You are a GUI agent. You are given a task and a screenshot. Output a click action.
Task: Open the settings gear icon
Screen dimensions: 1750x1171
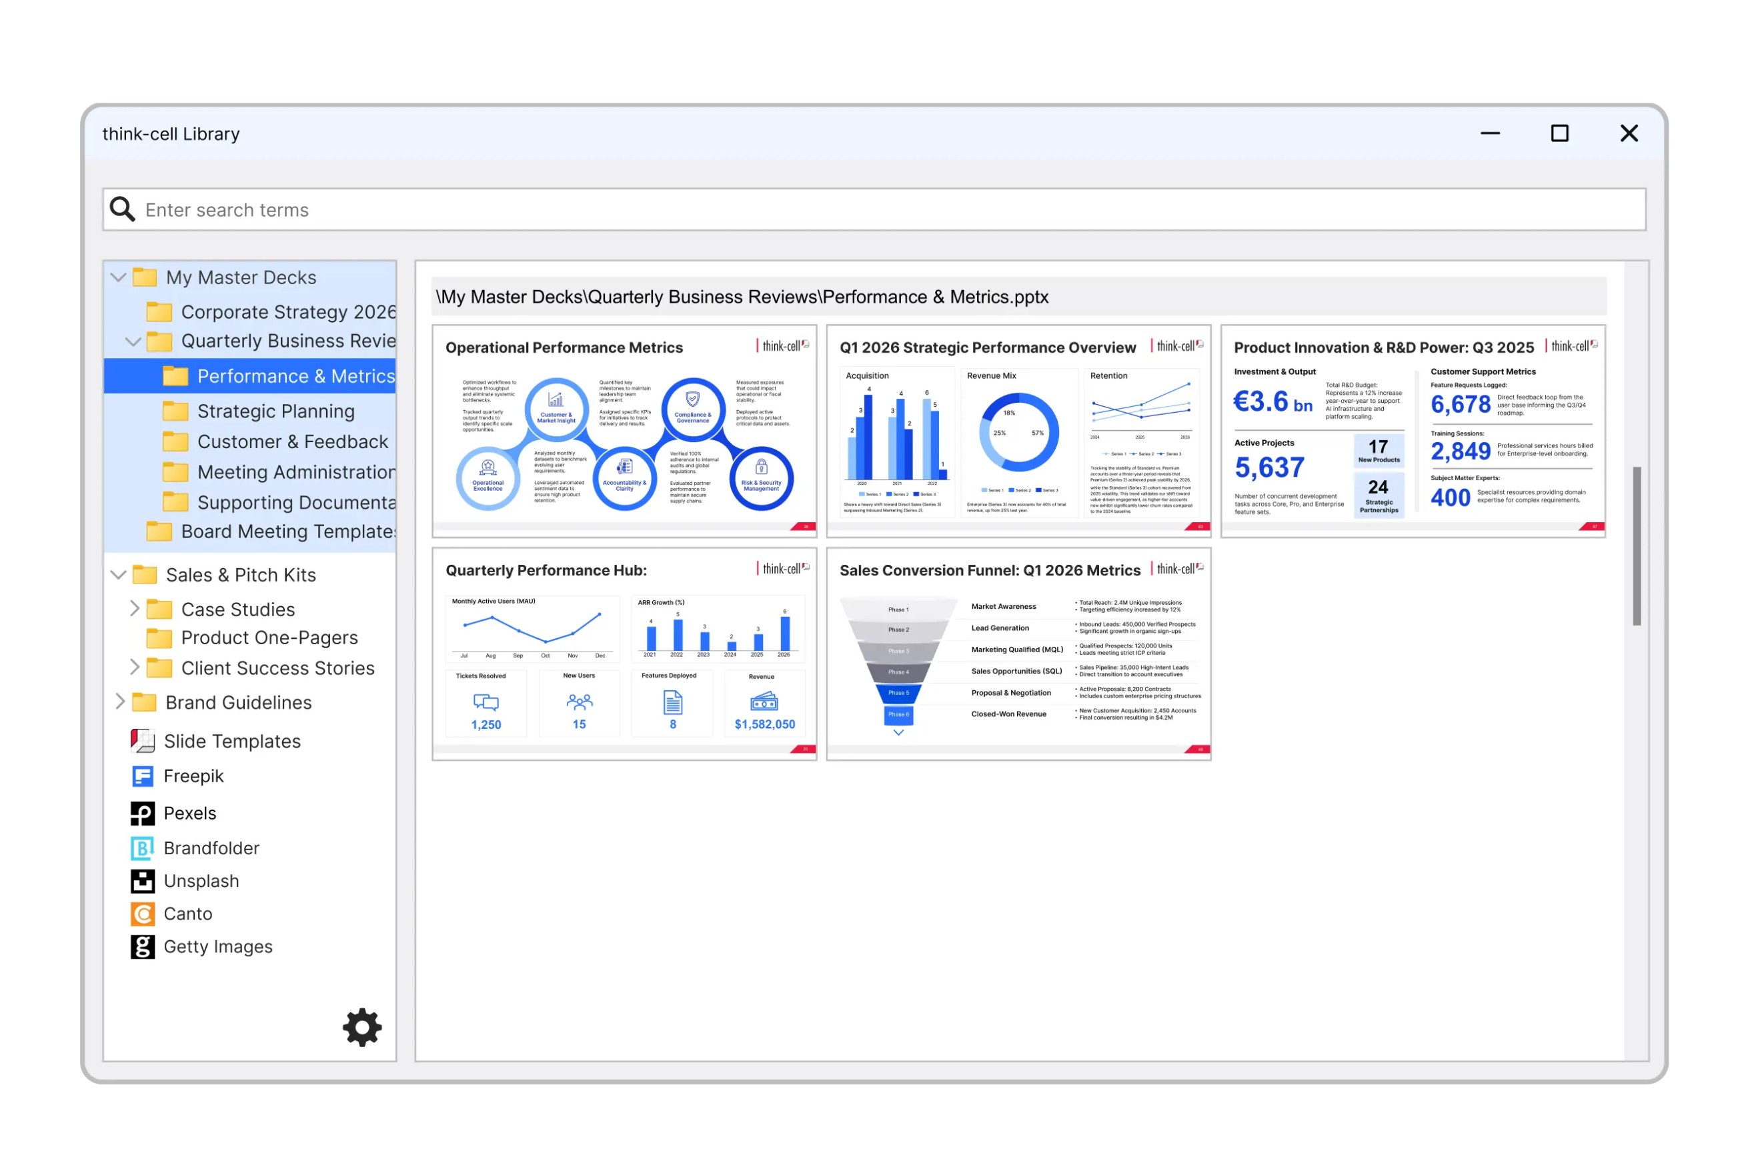(362, 1028)
